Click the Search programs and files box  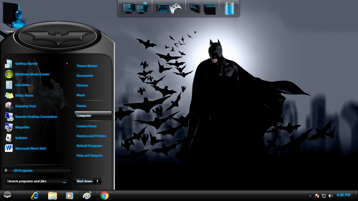[37, 181]
